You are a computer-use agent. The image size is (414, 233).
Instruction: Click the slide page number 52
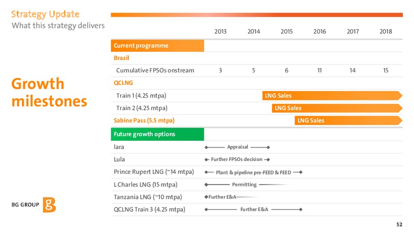click(x=399, y=224)
